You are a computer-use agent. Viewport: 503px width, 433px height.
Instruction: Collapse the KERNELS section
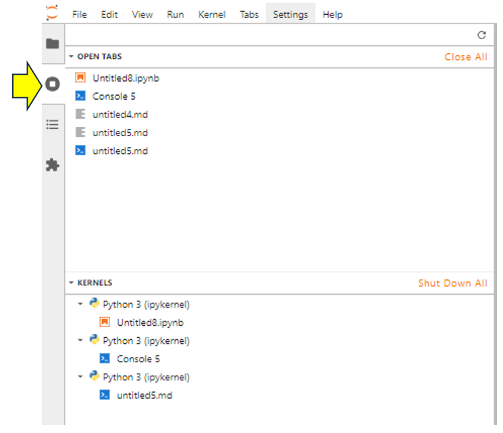(71, 283)
